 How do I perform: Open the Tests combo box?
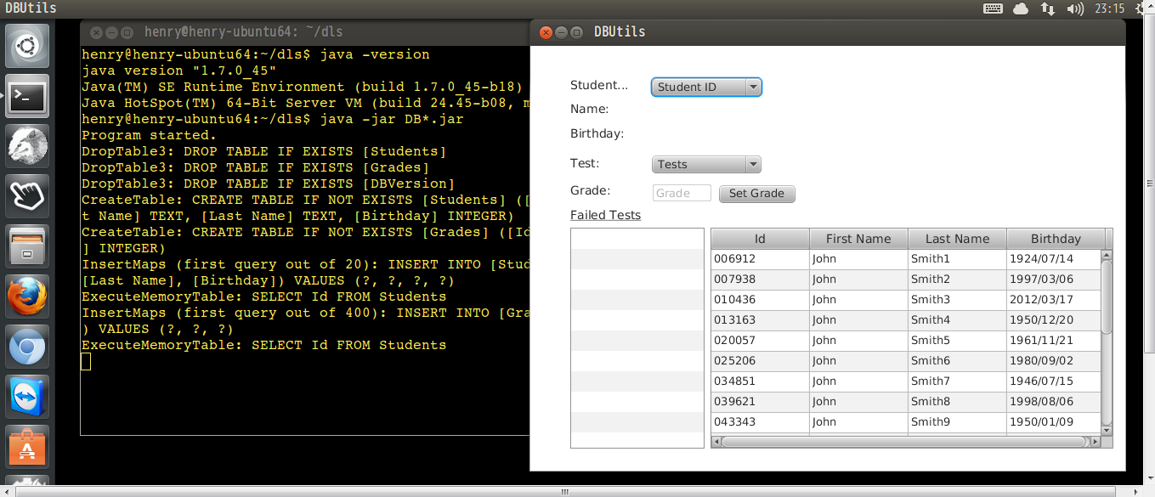706,165
